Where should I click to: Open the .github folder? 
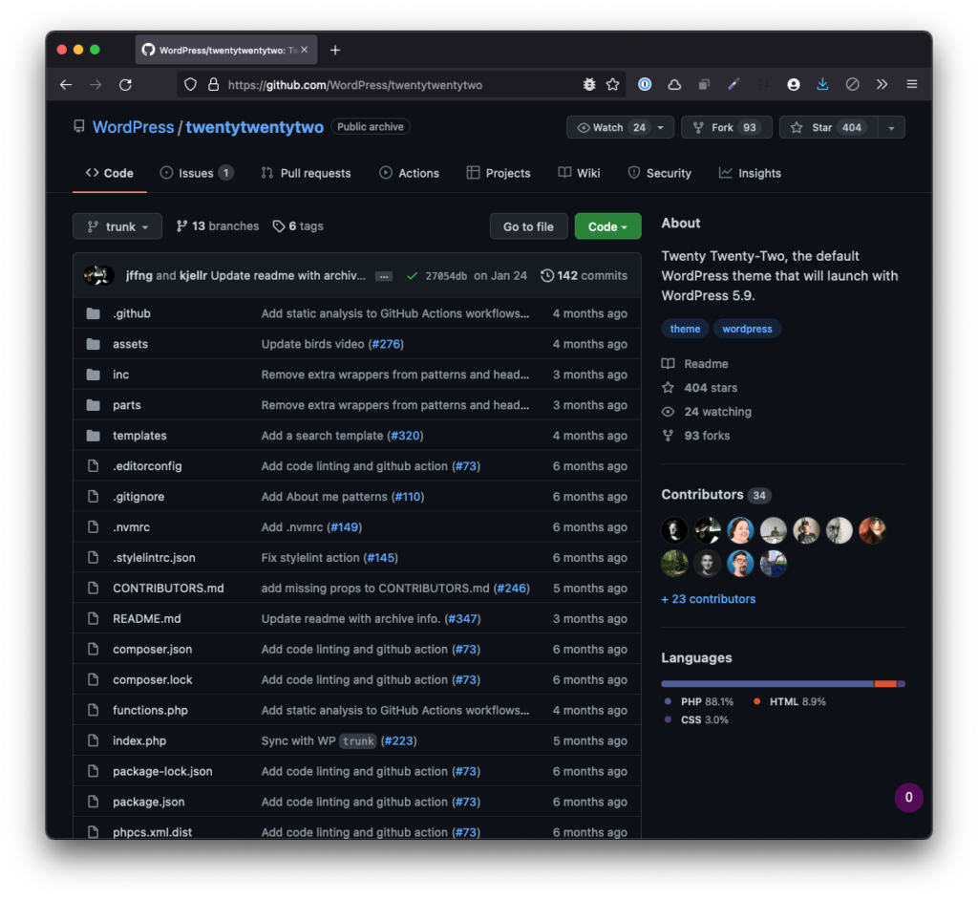(x=132, y=313)
